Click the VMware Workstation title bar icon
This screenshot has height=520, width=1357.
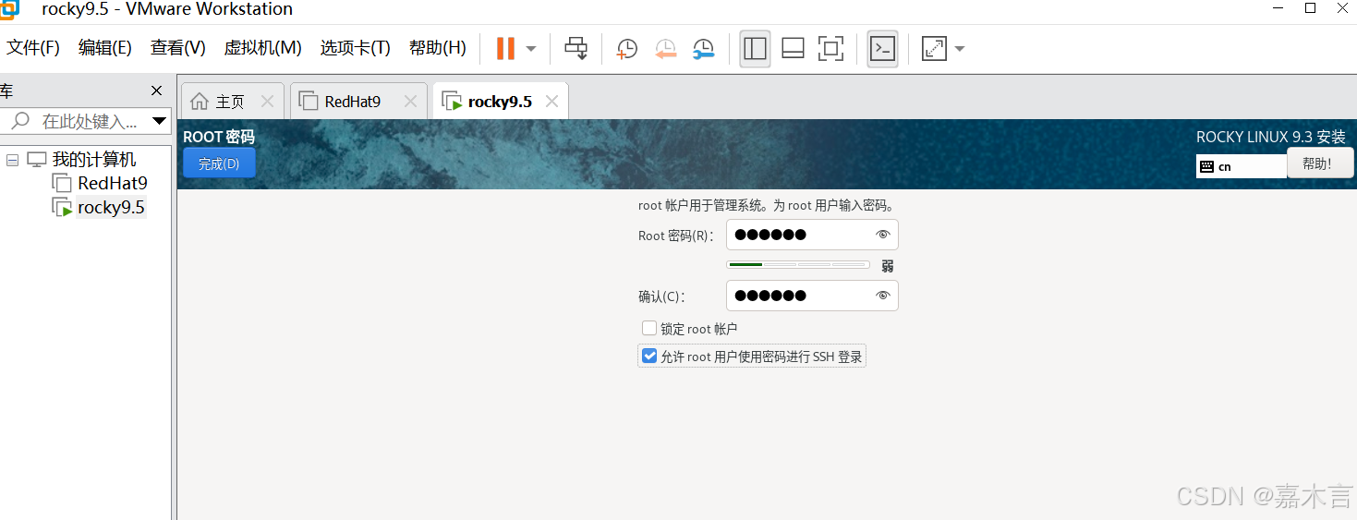tap(9, 8)
